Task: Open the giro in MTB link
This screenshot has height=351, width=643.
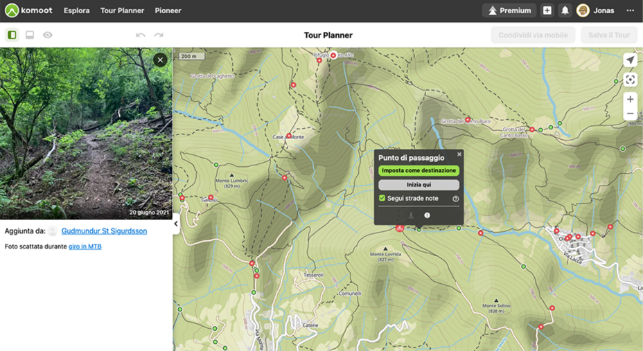Action: [85, 246]
